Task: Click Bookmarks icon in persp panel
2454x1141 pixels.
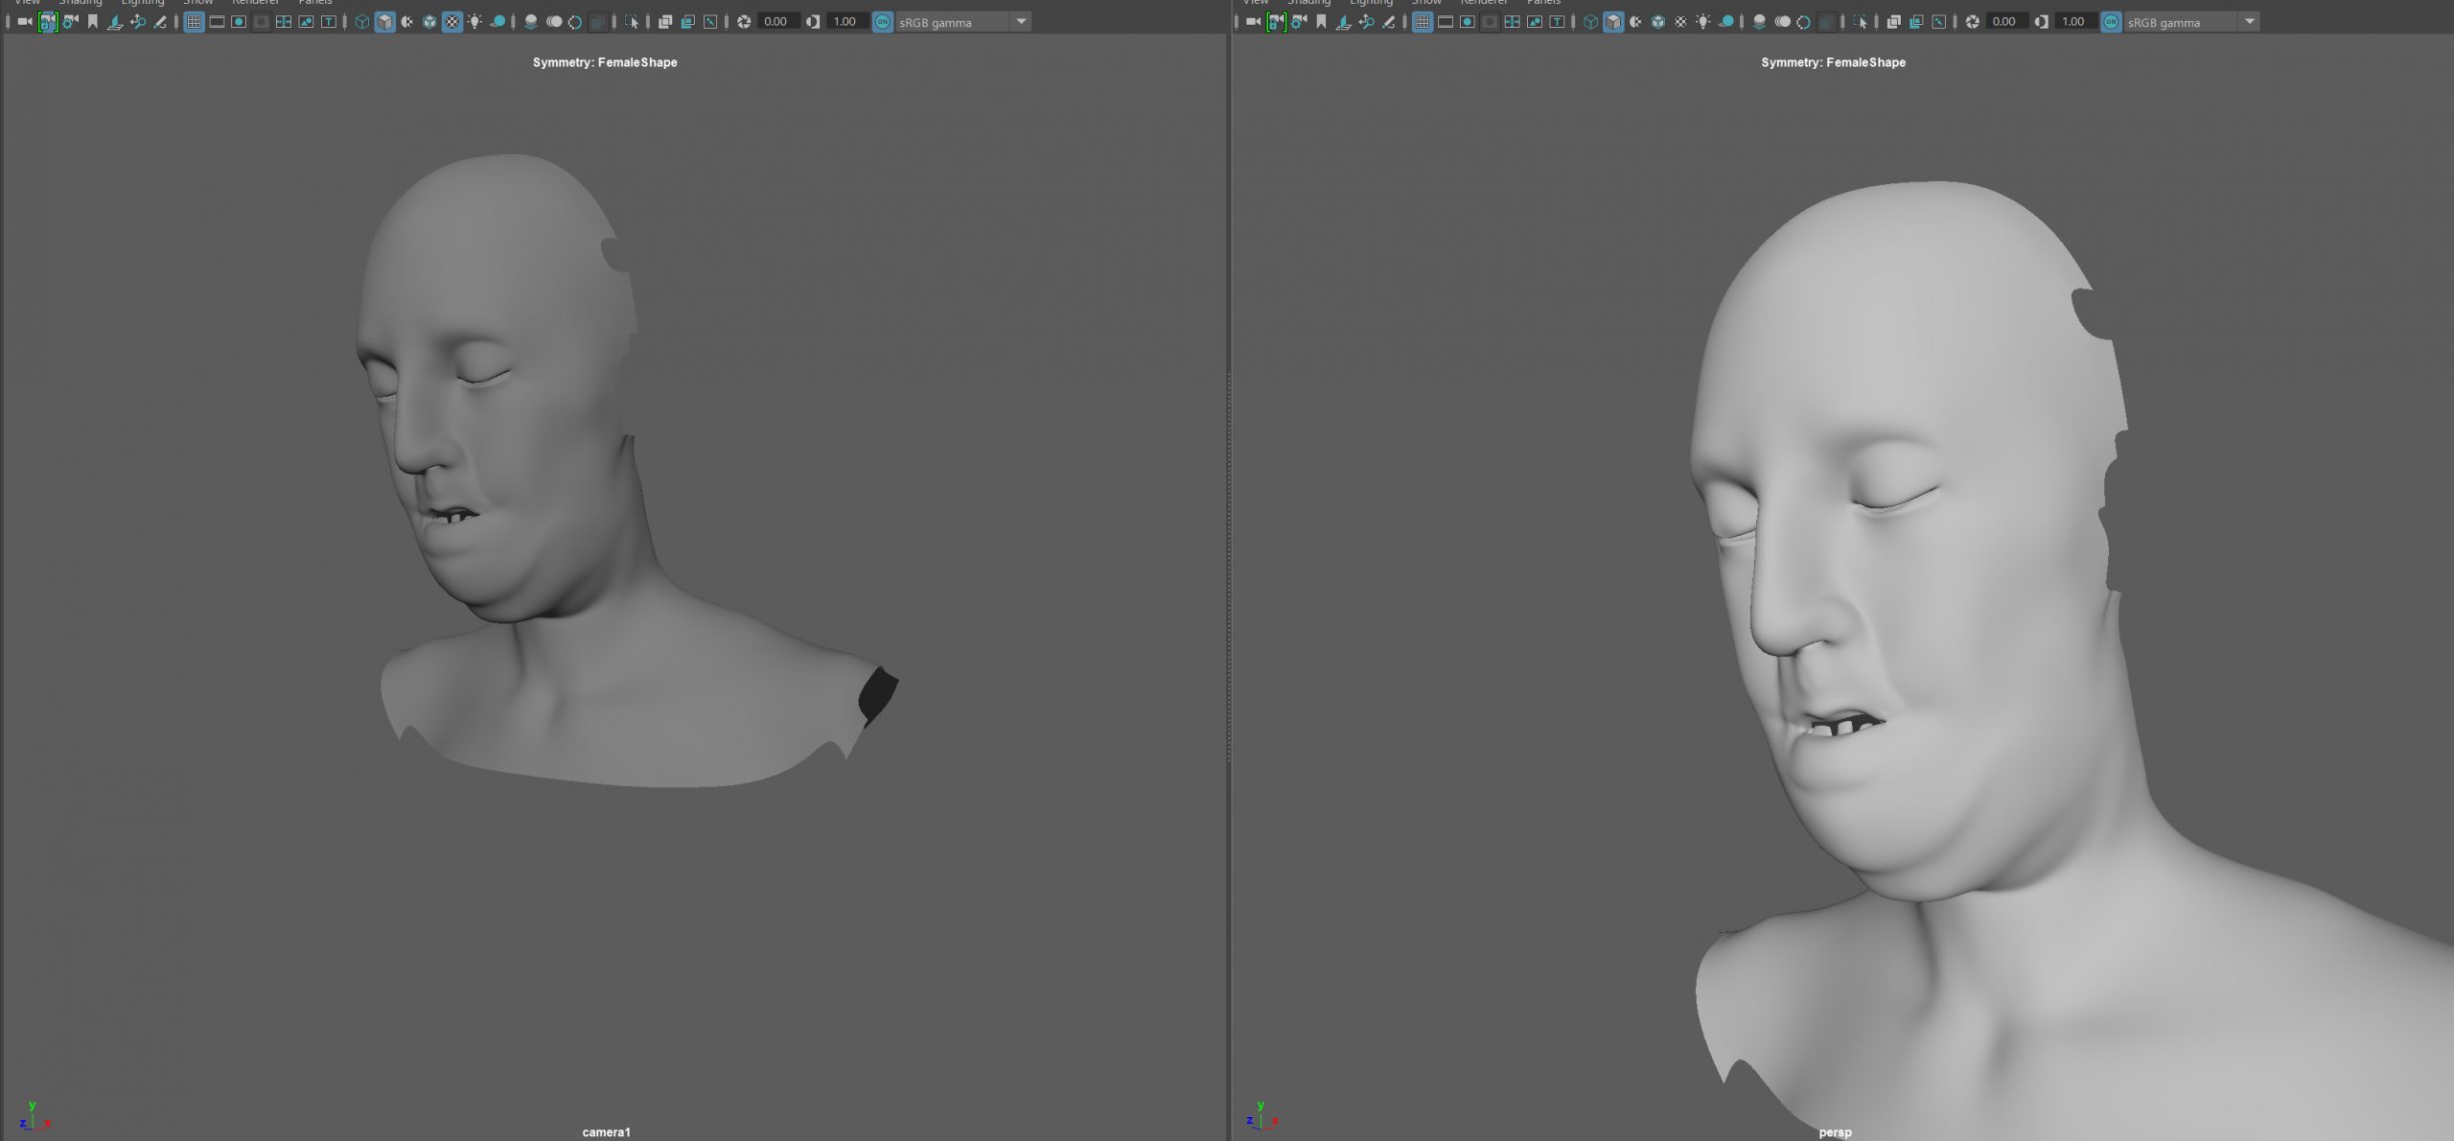Action: click(1321, 21)
